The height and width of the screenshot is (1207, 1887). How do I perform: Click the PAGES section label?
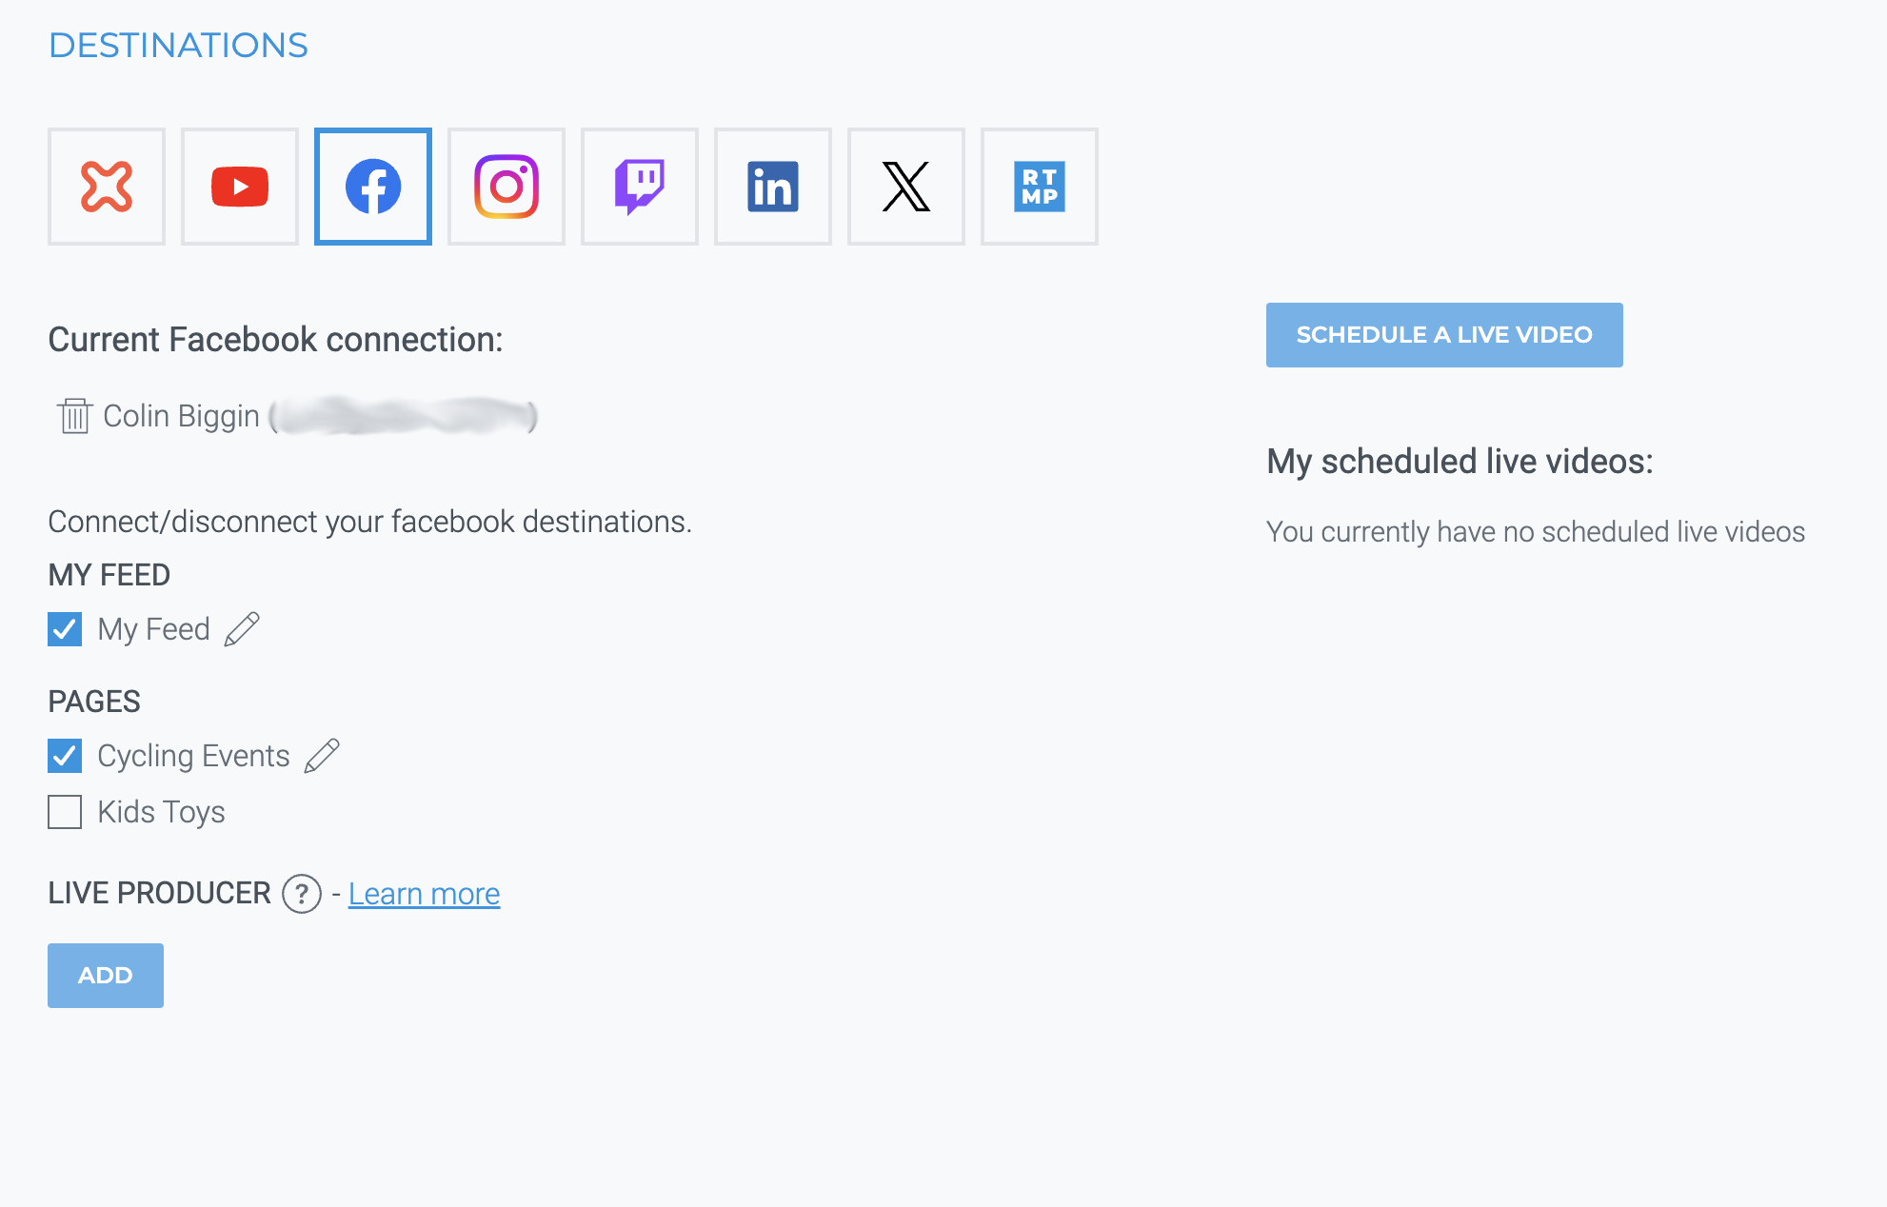point(94,702)
